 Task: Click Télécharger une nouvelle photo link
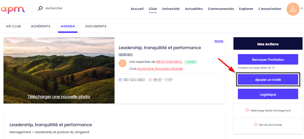pyautogui.click(x=59, y=97)
